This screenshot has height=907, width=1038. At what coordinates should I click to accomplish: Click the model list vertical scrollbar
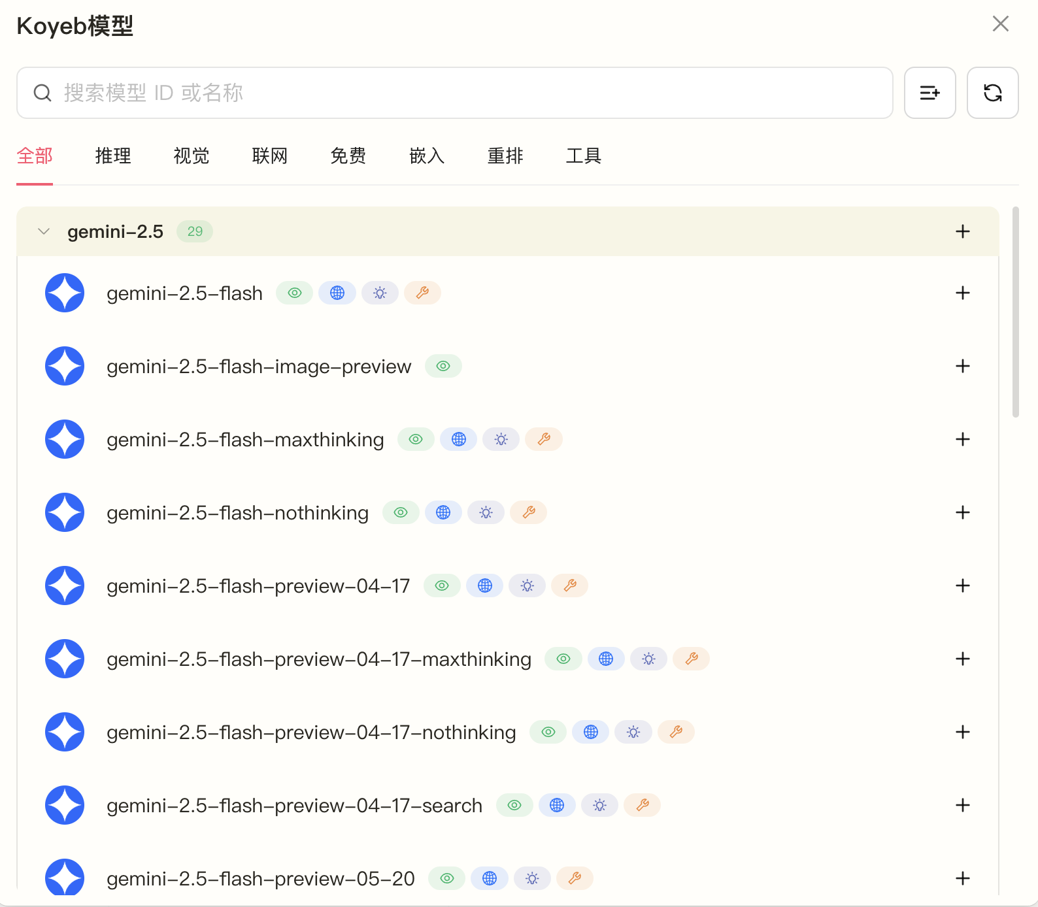pyautogui.click(x=1015, y=312)
